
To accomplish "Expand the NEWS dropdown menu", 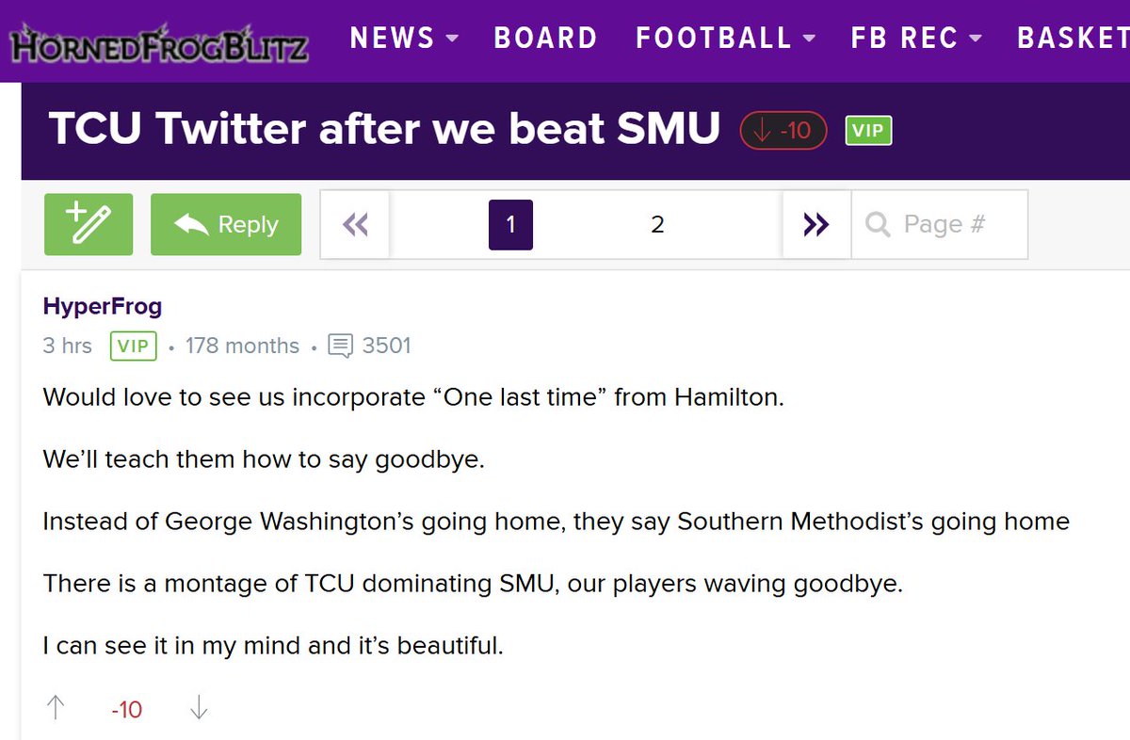I will 404,38.
